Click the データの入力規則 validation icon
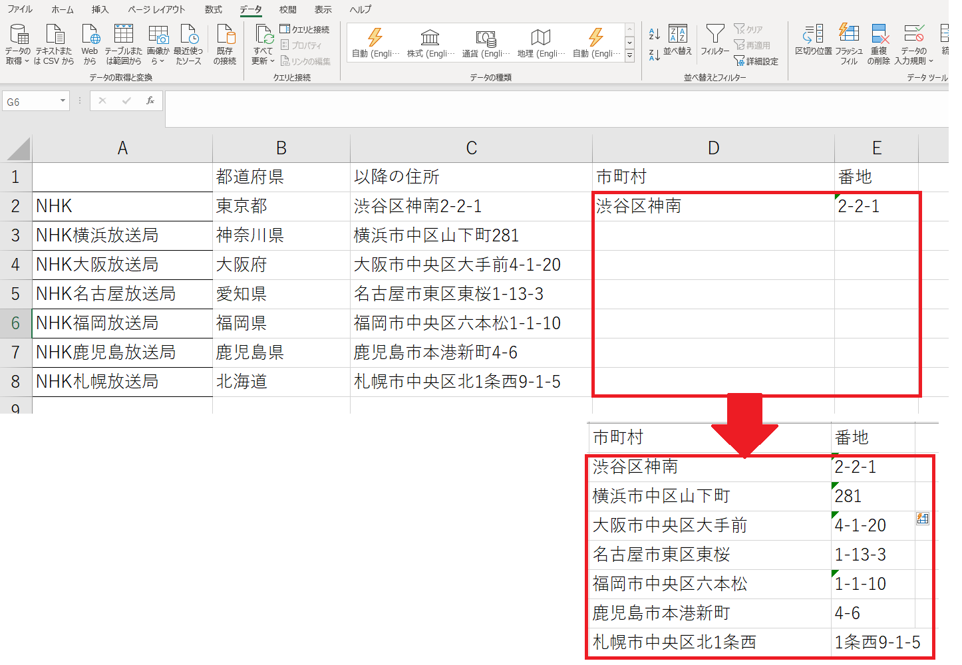Viewport: 962px width, 665px height. [x=913, y=33]
